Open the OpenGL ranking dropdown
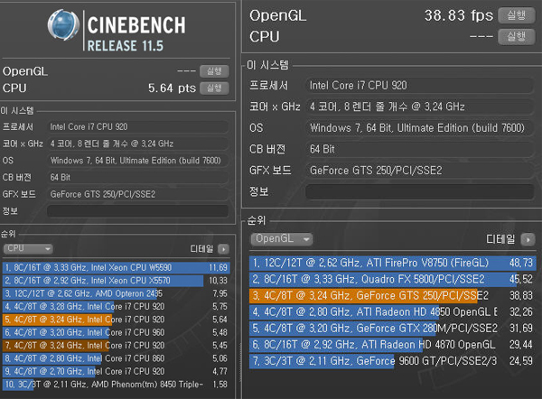This screenshot has height=399, width=542. [282, 238]
